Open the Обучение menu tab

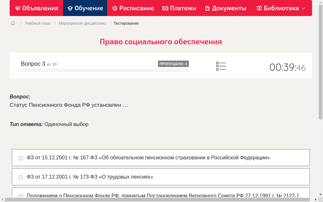click(x=85, y=8)
